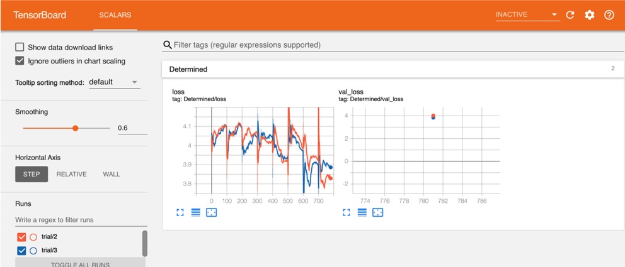Click the trial/3 run label

coord(49,250)
